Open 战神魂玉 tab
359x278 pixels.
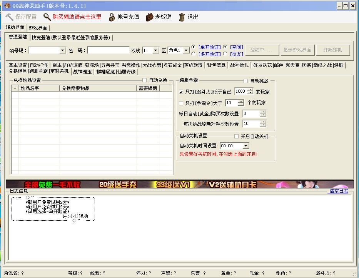pyautogui.click(x=82, y=72)
